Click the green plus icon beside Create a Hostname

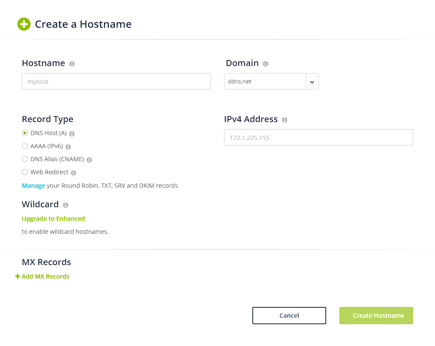coord(24,24)
